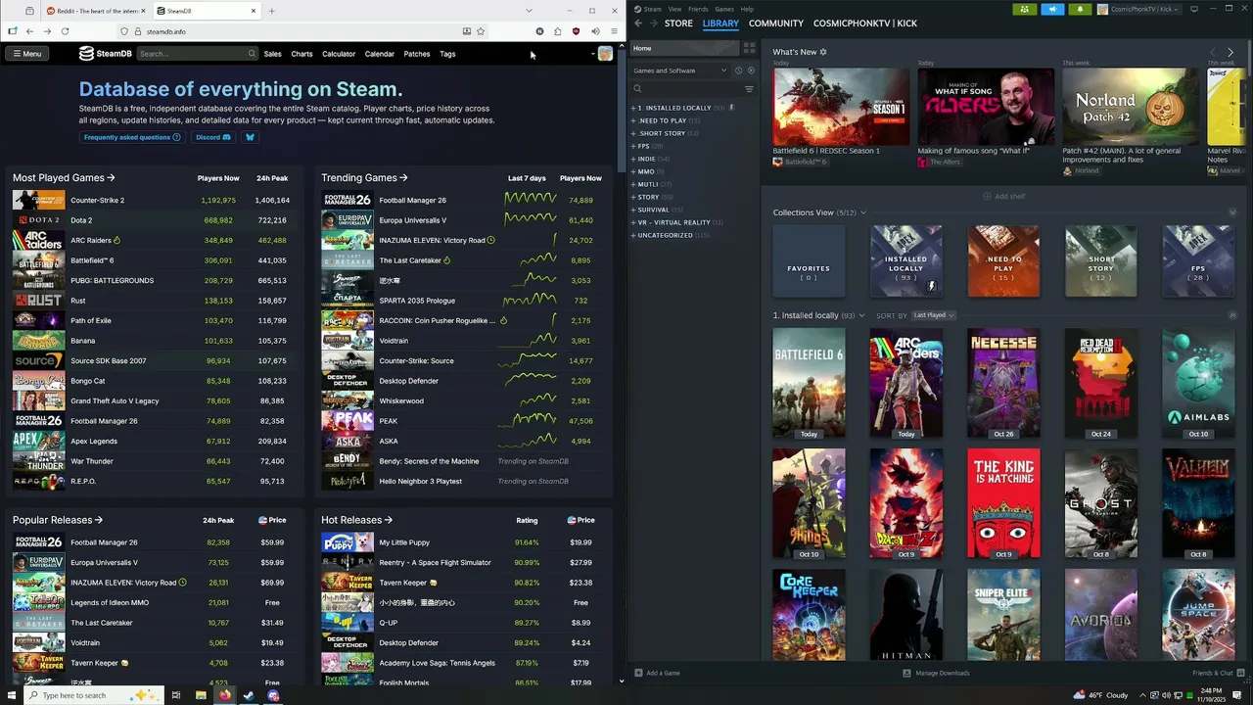Open Games and Software dropdown
The image size is (1253, 705).
click(x=680, y=70)
